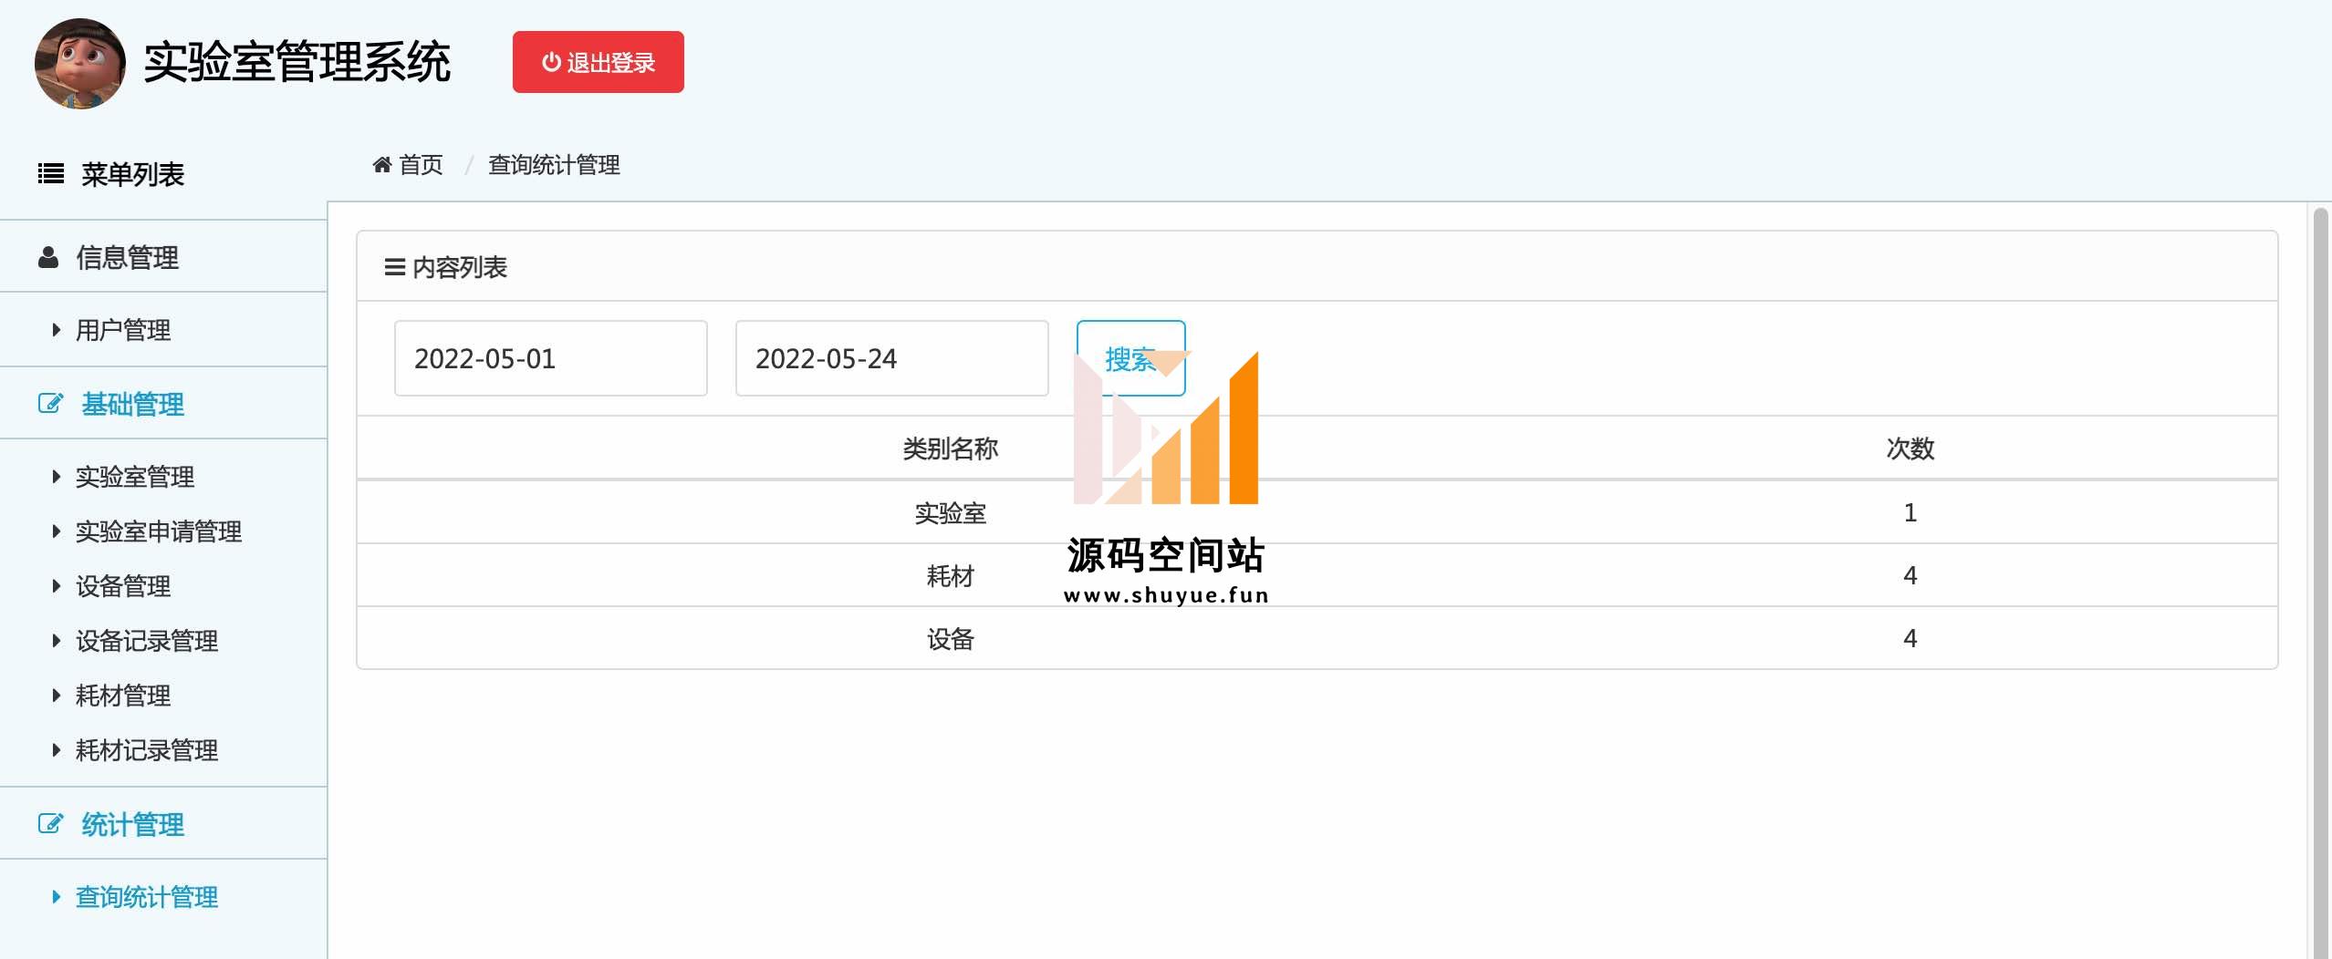Open 设备管理 menu item
Screen dimensions: 2332x959
point(123,586)
